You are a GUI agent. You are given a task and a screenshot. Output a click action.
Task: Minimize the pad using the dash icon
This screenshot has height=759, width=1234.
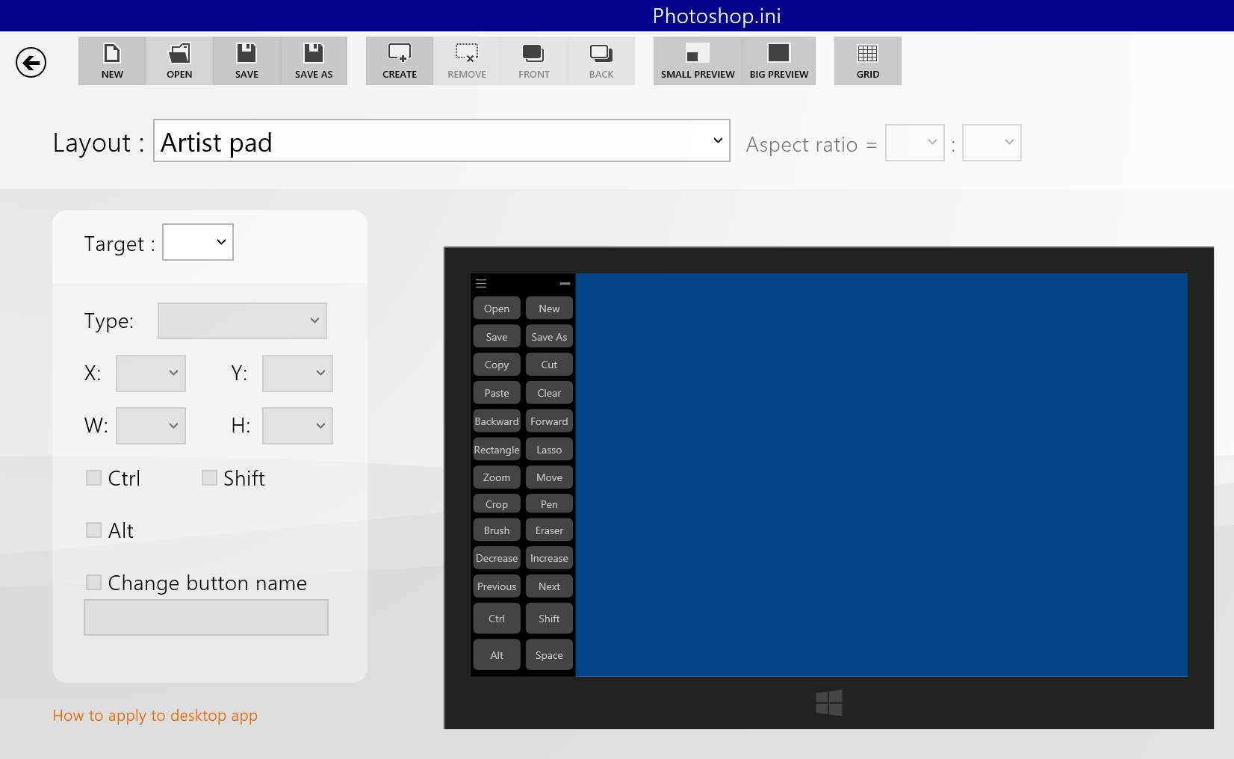tap(565, 284)
